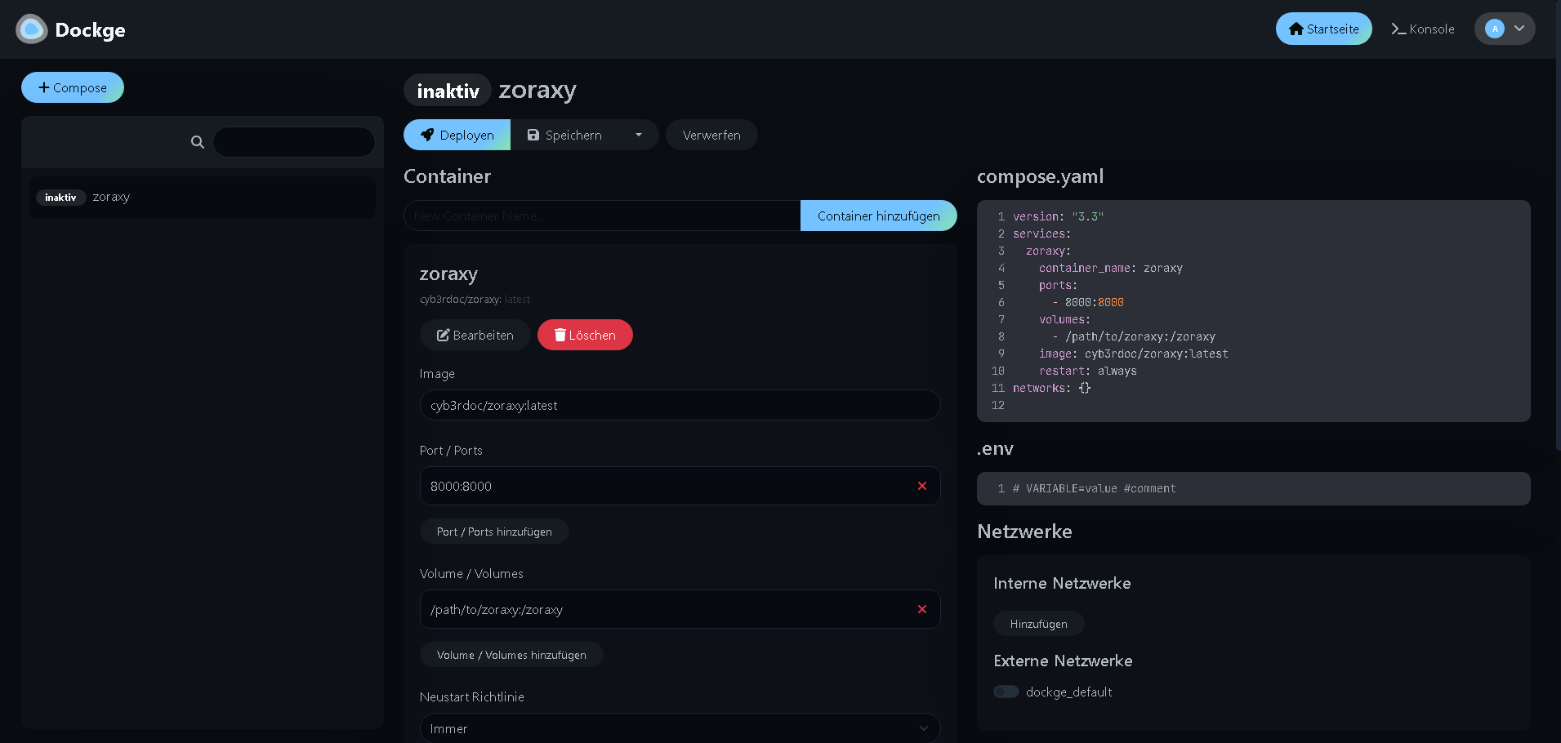The height and width of the screenshot is (743, 1561).
Task: Save the stack with Speichern
Action: 564,135
